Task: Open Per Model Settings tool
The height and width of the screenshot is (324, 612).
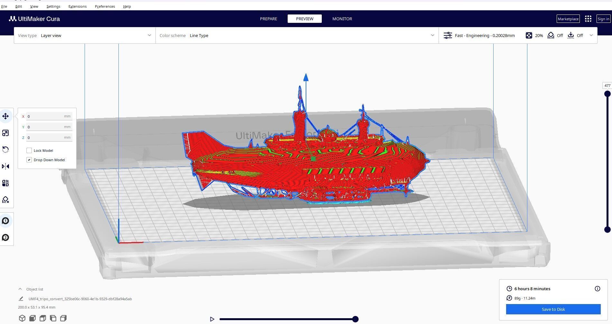Action: click(5, 183)
